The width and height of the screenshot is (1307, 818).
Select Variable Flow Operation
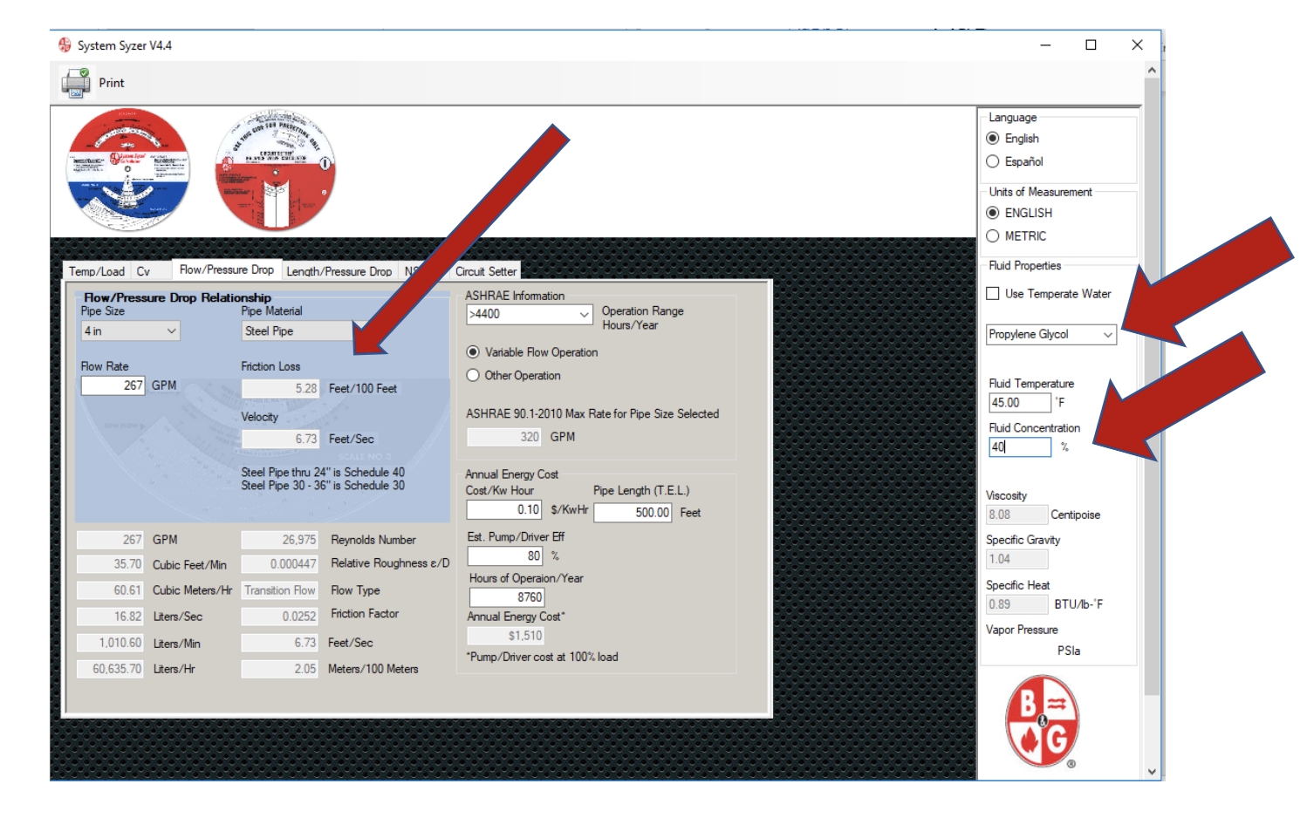pyautogui.click(x=473, y=352)
